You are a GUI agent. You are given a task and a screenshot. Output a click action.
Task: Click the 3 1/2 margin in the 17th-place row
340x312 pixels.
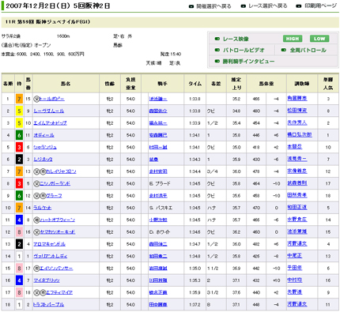point(213,293)
